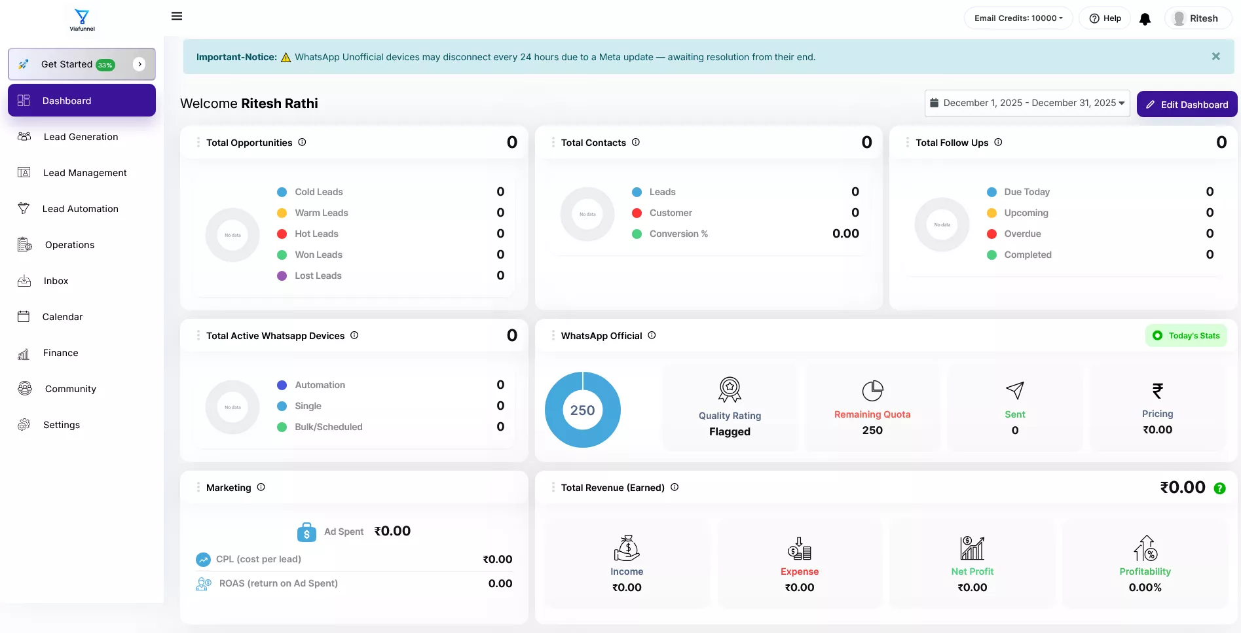Click the Total Opportunities info icon

tap(302, 142)
